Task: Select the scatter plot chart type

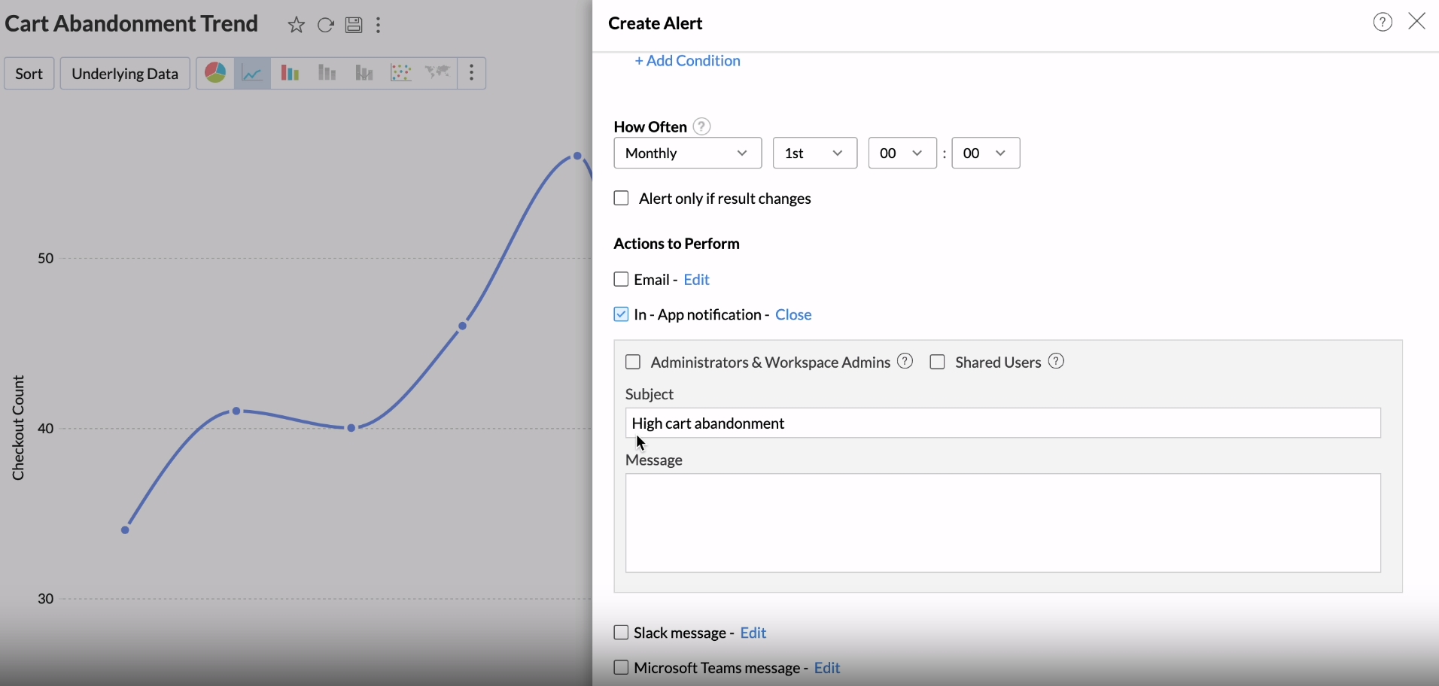Action: pos(401,73)
